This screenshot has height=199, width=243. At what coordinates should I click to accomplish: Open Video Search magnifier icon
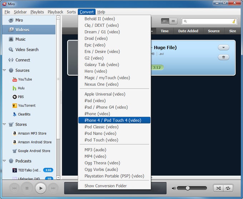[x=11, y=49]
